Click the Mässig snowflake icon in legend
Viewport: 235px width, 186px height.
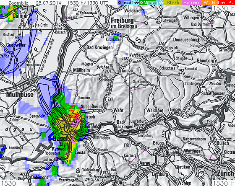tap(161, 3)
